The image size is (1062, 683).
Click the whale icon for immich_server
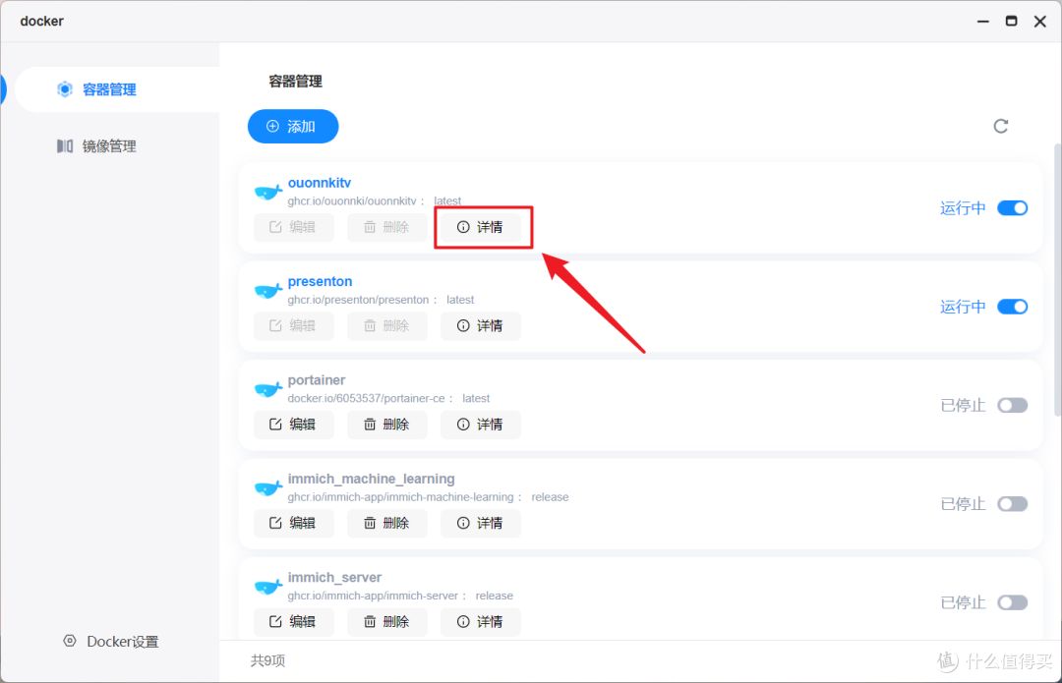point(268,587)
